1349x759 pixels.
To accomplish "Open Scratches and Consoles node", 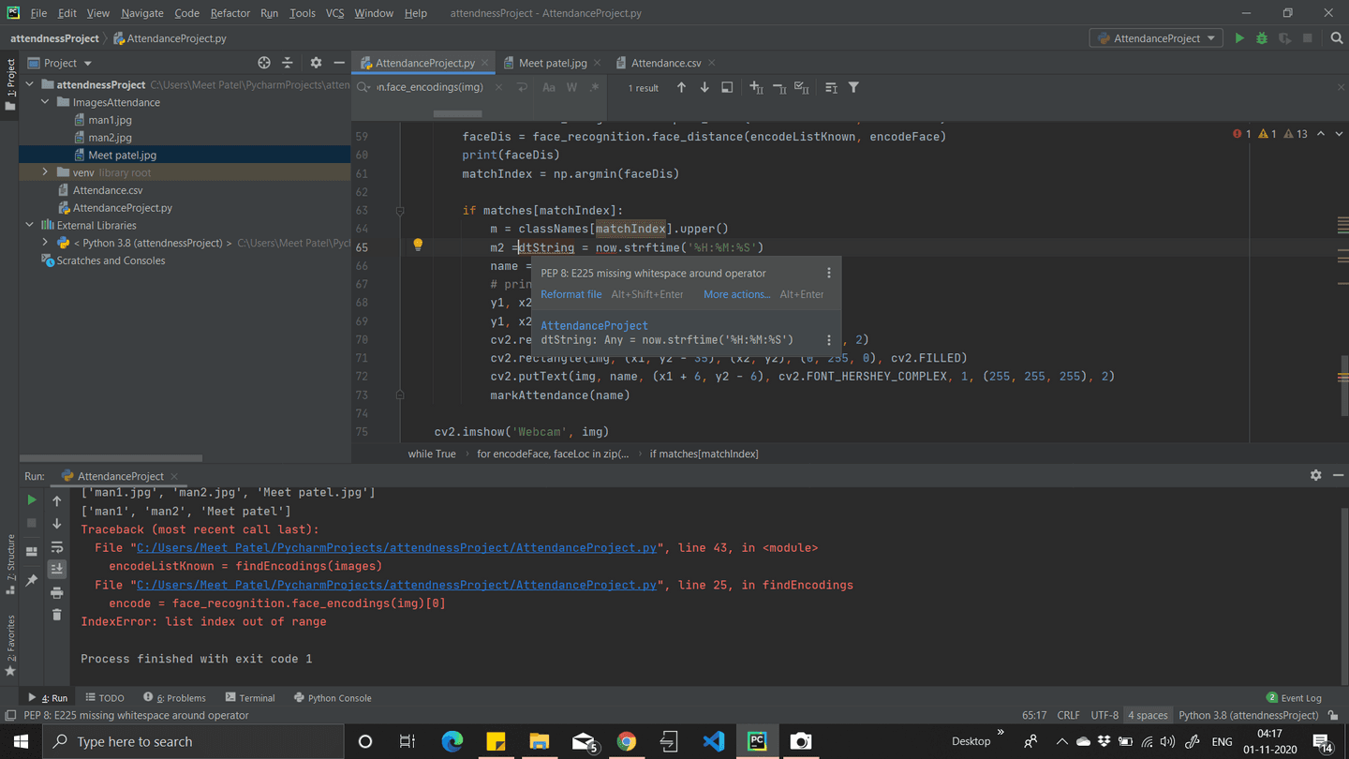I will 111,260.
